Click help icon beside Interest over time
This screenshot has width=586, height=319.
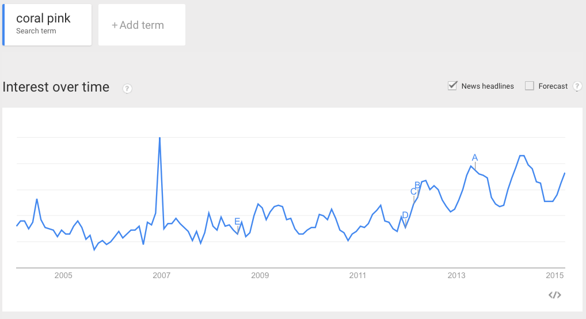click(x=127, y=89)
